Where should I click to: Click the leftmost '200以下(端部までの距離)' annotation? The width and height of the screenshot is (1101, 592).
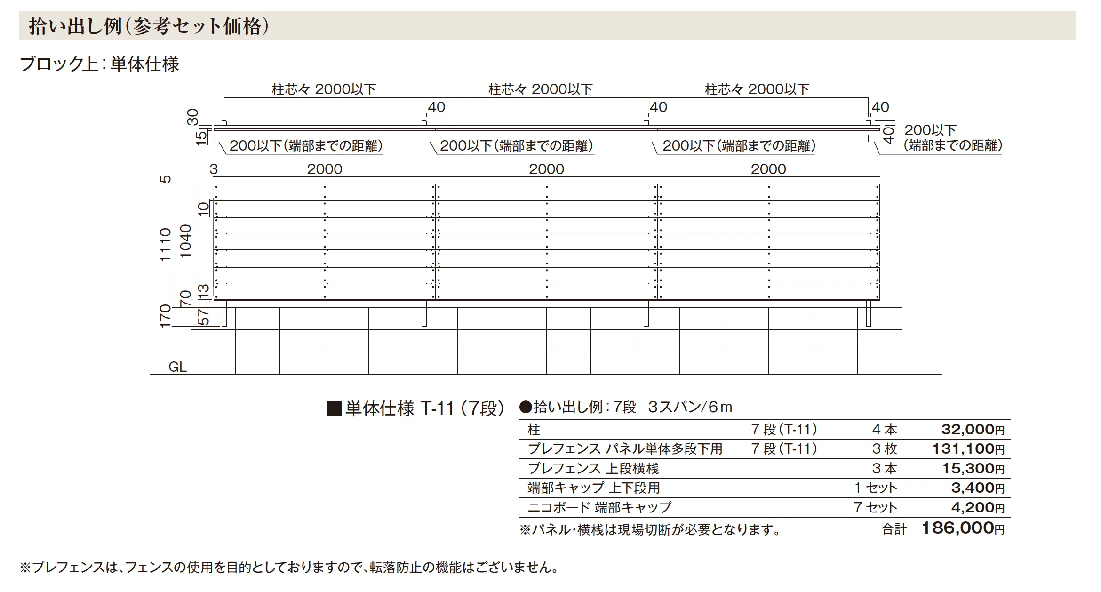(306, 146)
